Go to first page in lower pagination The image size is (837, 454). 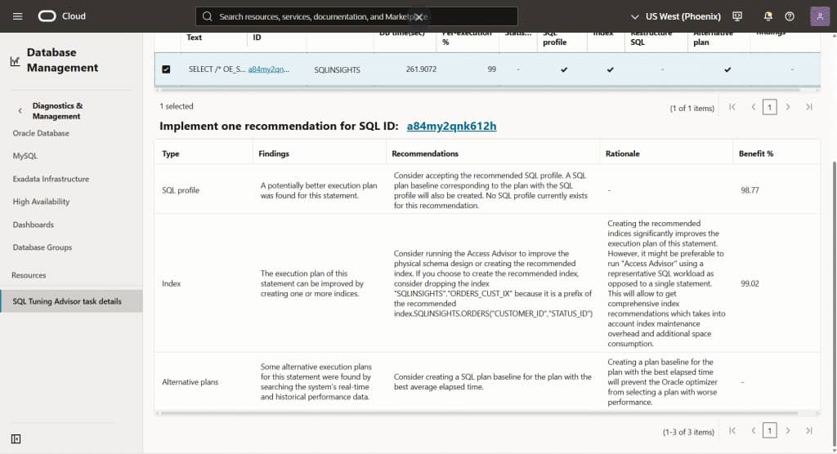(x=732, y=430)
